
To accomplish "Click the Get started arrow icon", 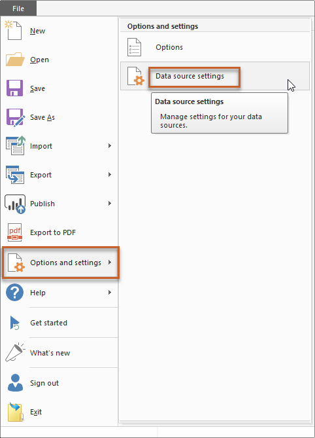I will 14,323.
